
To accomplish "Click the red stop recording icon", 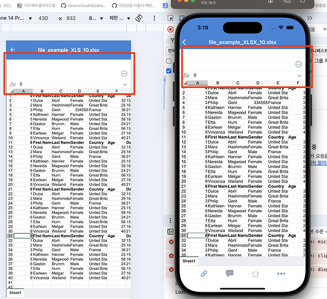I will (171, 29).
